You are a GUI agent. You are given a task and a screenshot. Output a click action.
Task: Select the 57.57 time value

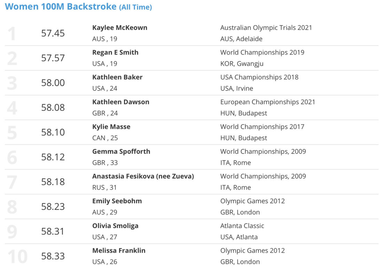pos(53,58)
